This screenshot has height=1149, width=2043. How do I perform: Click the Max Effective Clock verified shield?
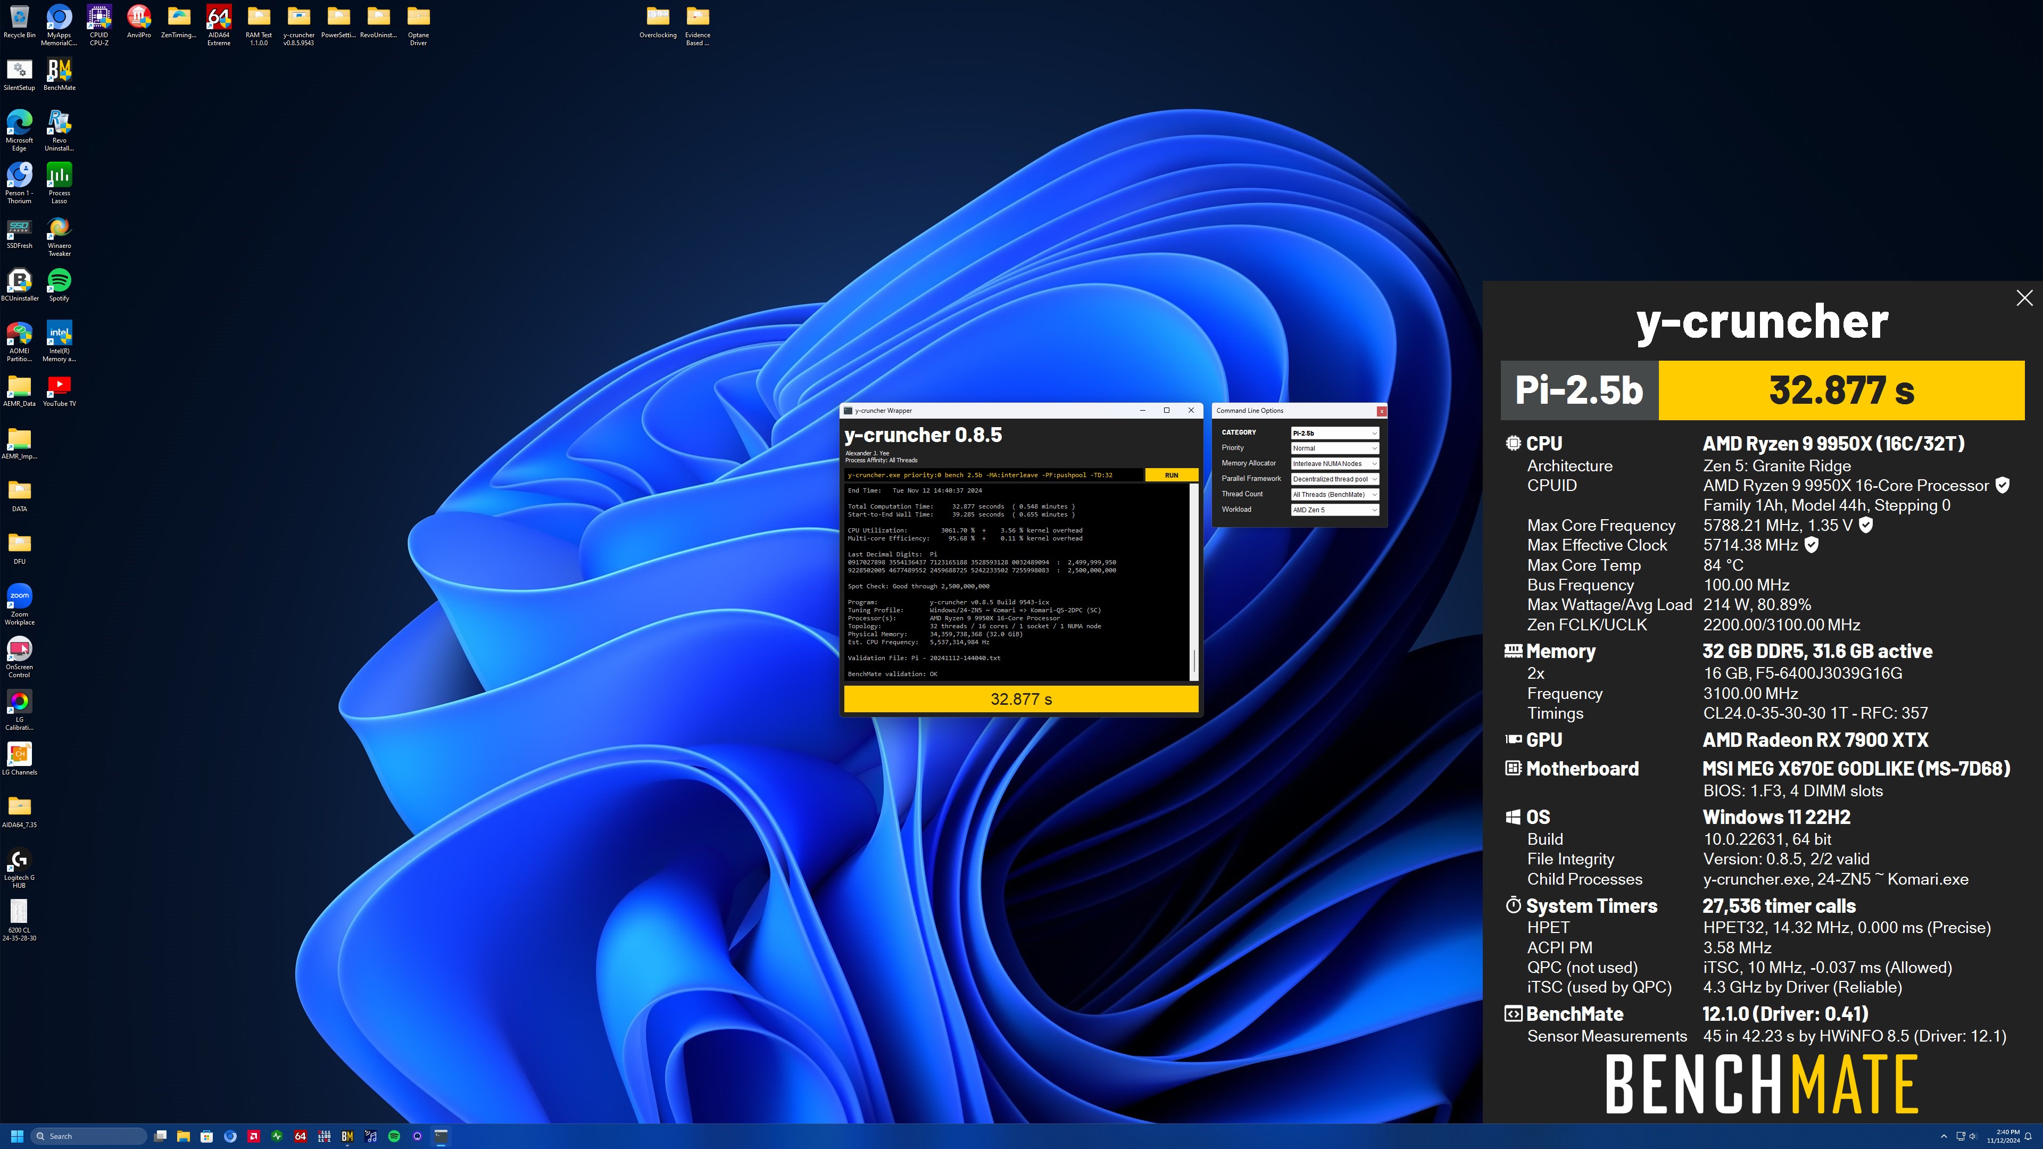point(1812,545)
